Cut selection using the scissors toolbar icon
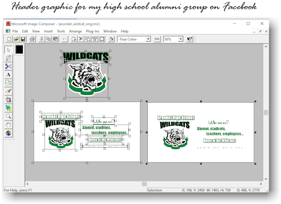The height and width of the screenshot is (204, 281). [x=42, y=39]
